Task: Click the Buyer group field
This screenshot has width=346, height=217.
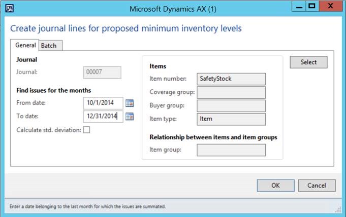Action: (x=231, y=105)
